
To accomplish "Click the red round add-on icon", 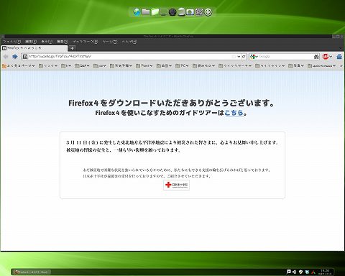I will 326,57.
